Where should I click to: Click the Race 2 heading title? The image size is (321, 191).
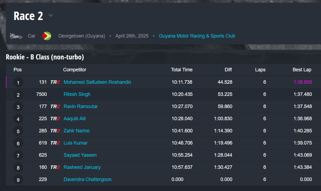coord(28,16)
